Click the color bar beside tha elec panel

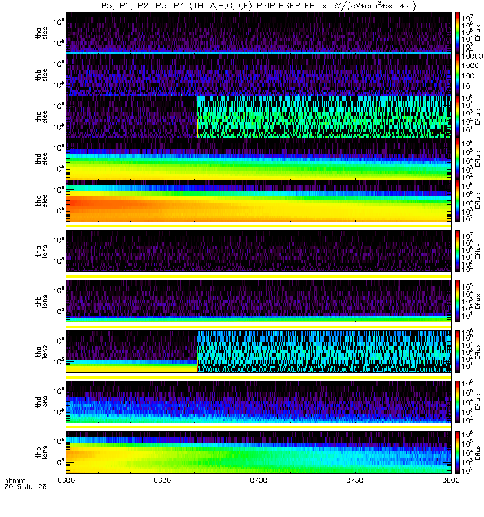(x=458, y=33)
